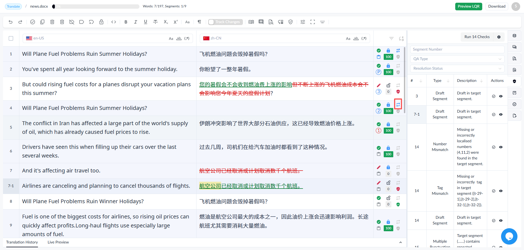
Task: Sort issues by number column arrow
Action: [x=421, y=81]
